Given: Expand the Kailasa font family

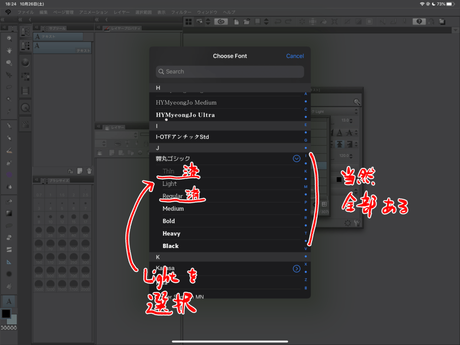Looking at the screenshot, I should [x=297, y=269].
